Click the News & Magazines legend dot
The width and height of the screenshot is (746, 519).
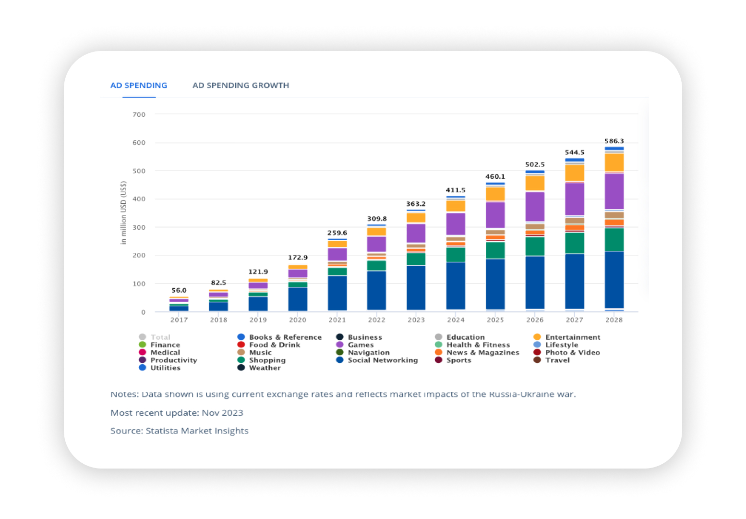pos(438,352)
